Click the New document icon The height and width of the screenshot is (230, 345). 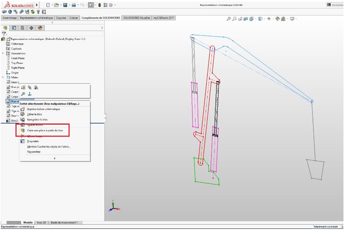(48, 5)
